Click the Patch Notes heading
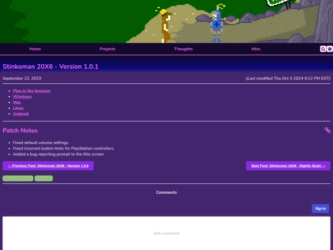 (x=20, y=130)
